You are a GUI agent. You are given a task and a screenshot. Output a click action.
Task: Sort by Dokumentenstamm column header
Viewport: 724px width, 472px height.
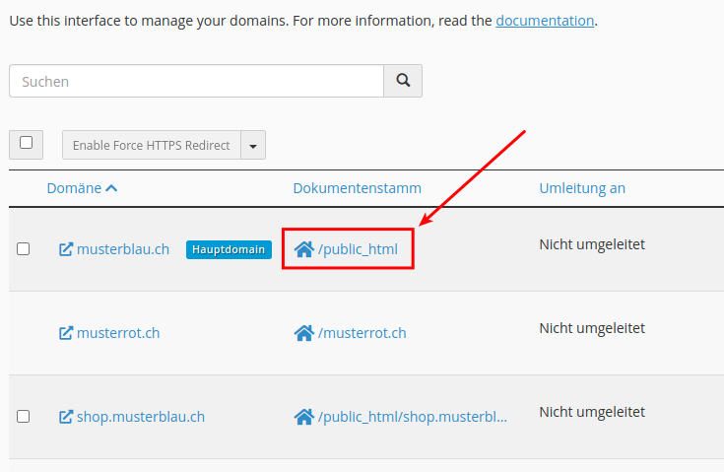[357, 188]
